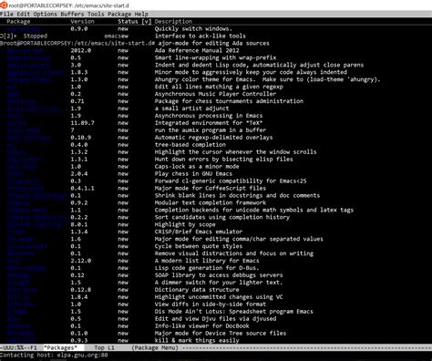Open the Tools menu
The height and width of the screenshot is (361, 432).
(x=96, y=14)
